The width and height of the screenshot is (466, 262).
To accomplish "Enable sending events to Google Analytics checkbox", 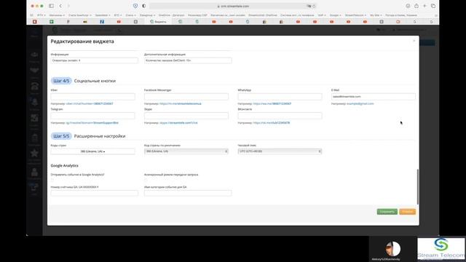I will pyautogui.click(x=52, y=180).
